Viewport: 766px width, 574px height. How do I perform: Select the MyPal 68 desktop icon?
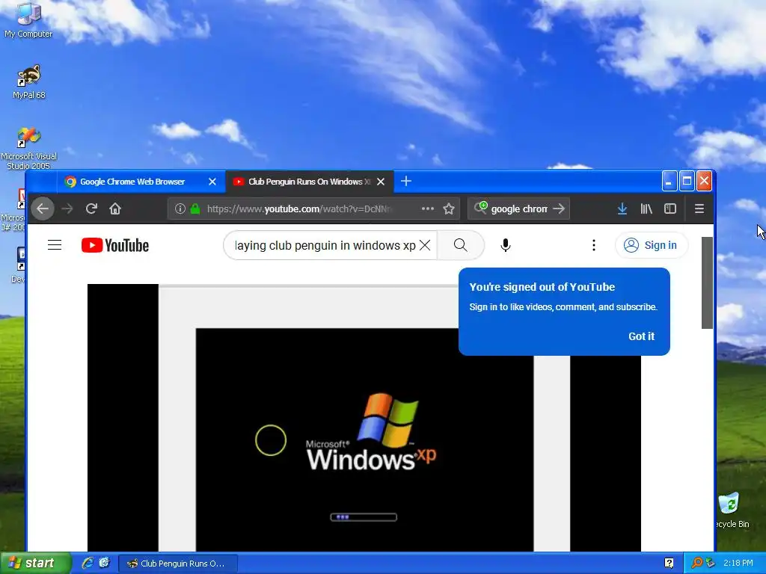[x=29, y=82]
